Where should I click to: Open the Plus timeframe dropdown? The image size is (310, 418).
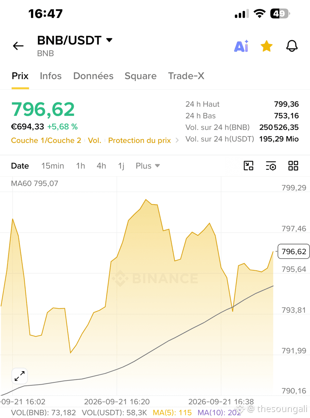coord(148,166)
